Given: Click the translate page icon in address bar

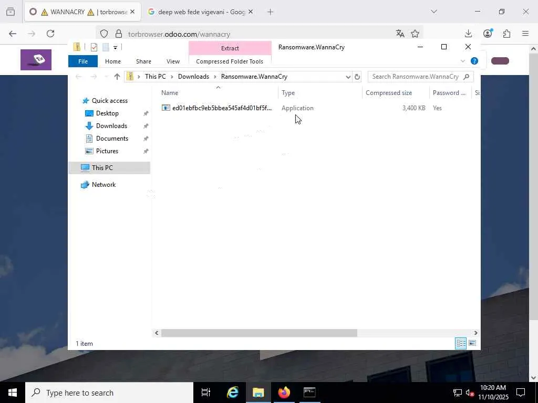Looking at the screenshot, I should pyautogui.click(x=400, y=33).
